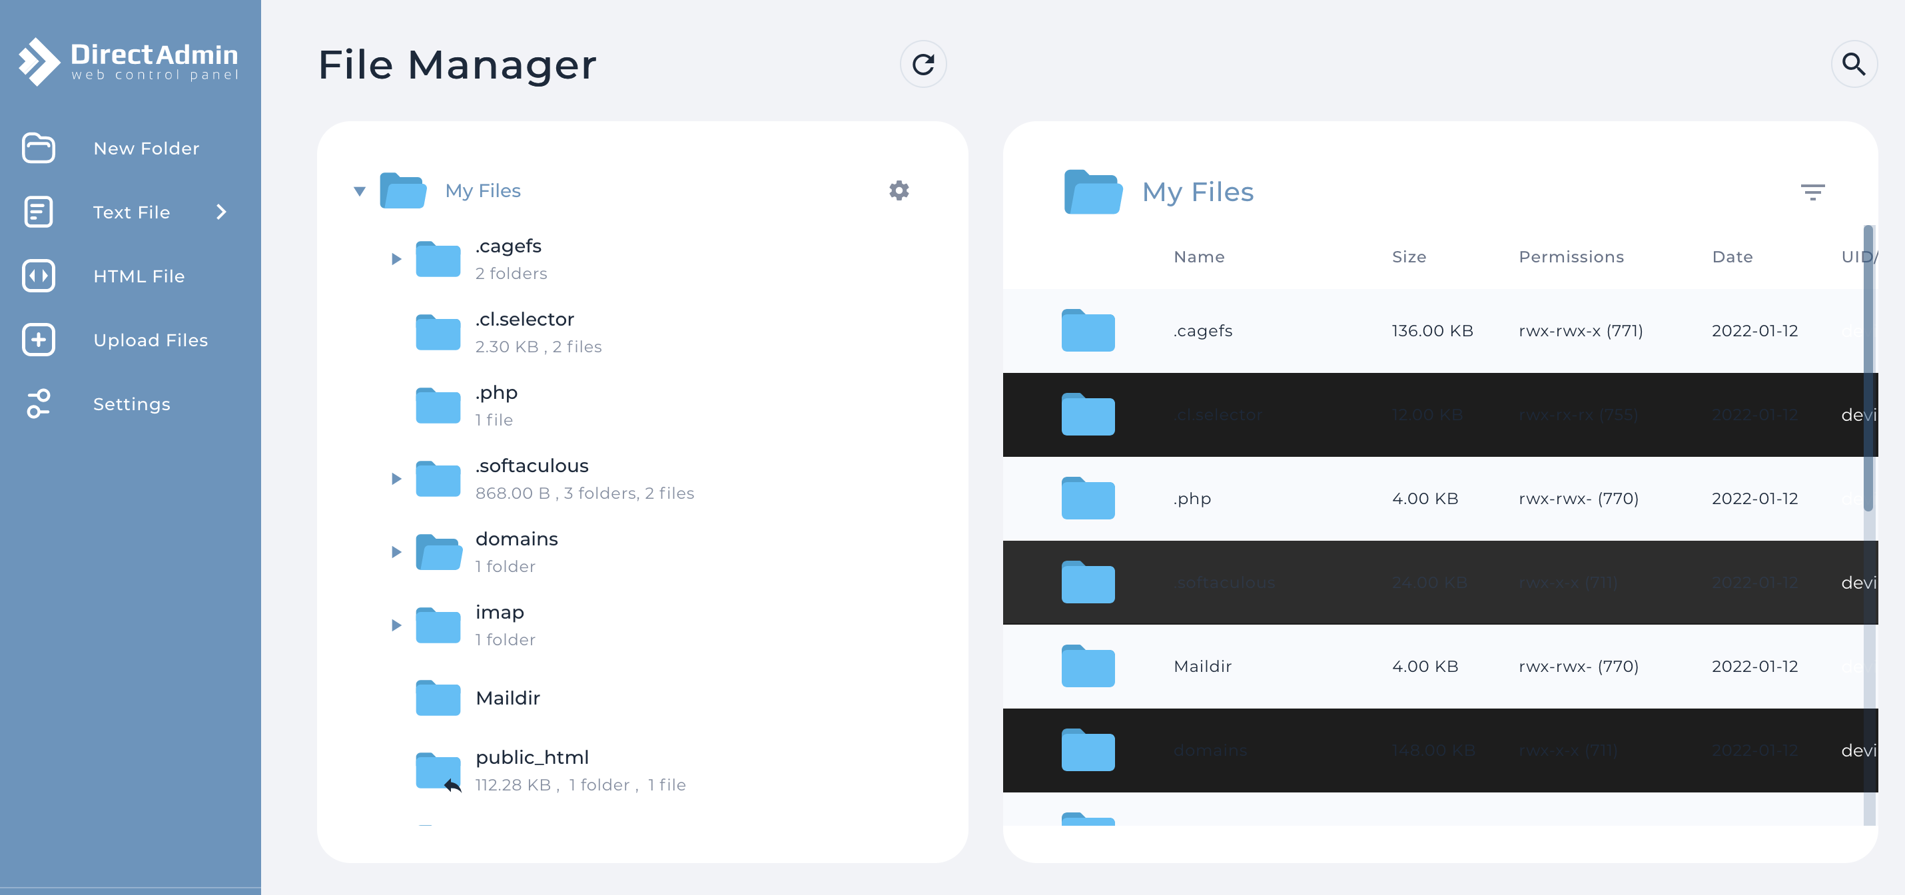Open tree panel gear settings
Screen dimensions: 1905x895
[899, 190]
